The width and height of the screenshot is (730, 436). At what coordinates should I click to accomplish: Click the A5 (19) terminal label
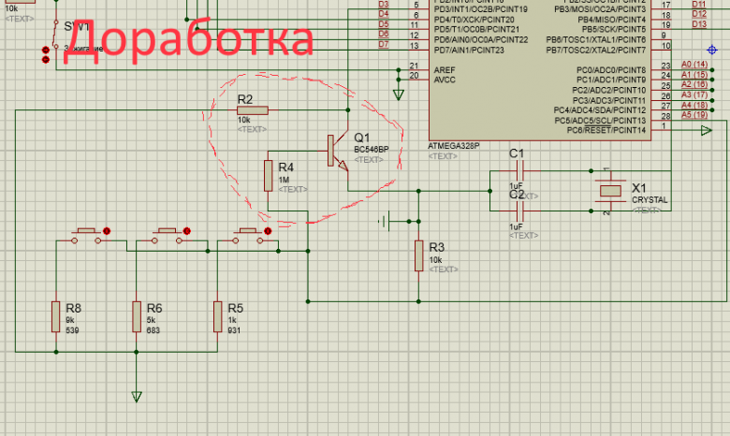coord(694,116)
